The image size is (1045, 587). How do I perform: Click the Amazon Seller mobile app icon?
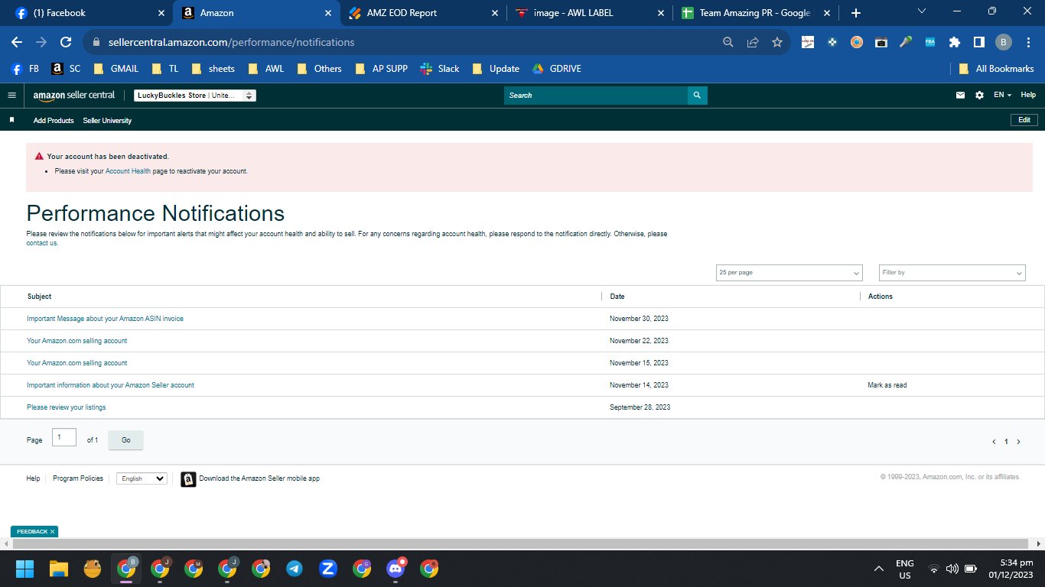(x=188, y=479)
